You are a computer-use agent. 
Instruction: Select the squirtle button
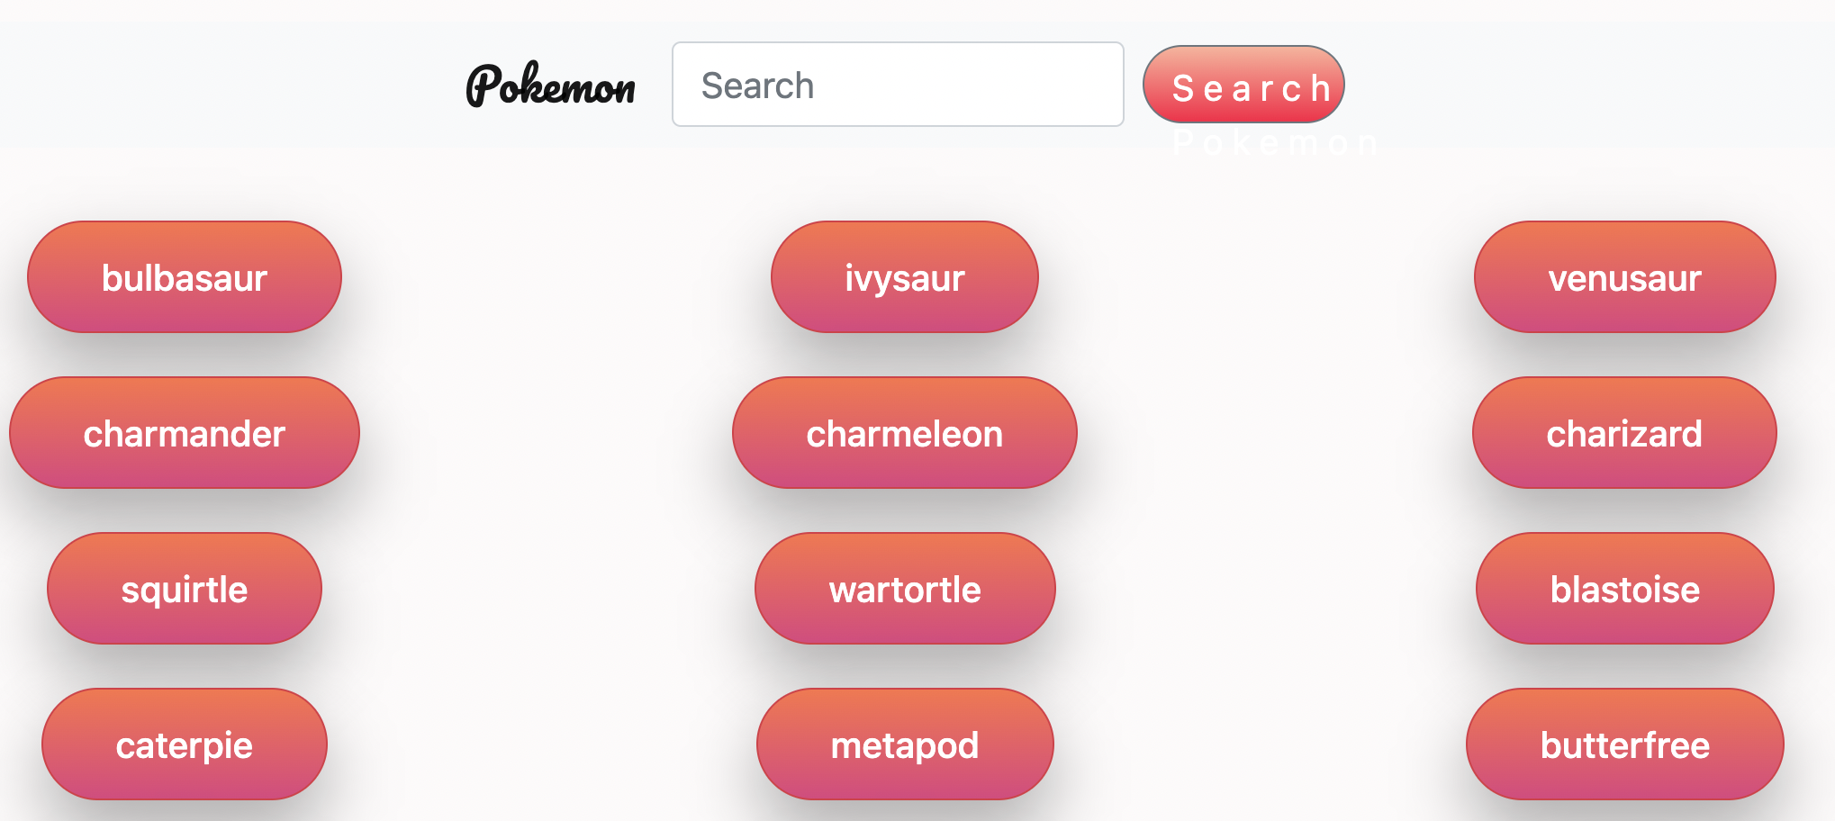click(184, 589)
